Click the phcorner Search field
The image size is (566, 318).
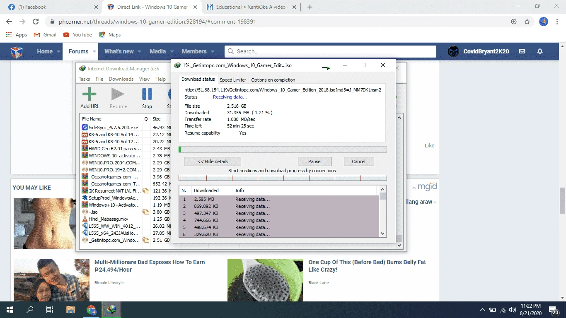(330, 51)
